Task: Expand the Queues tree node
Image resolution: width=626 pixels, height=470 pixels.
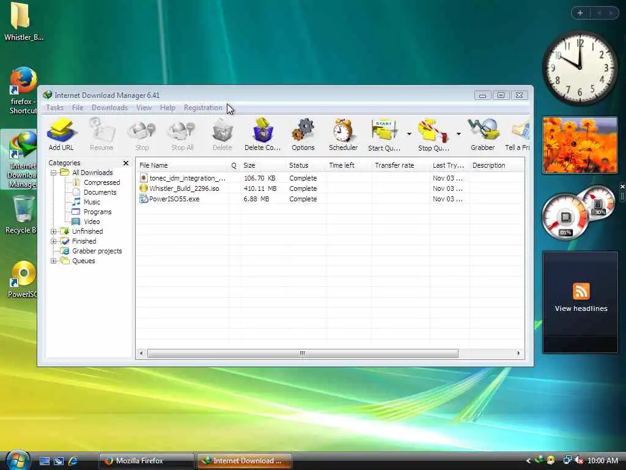Action: point(54,261)
